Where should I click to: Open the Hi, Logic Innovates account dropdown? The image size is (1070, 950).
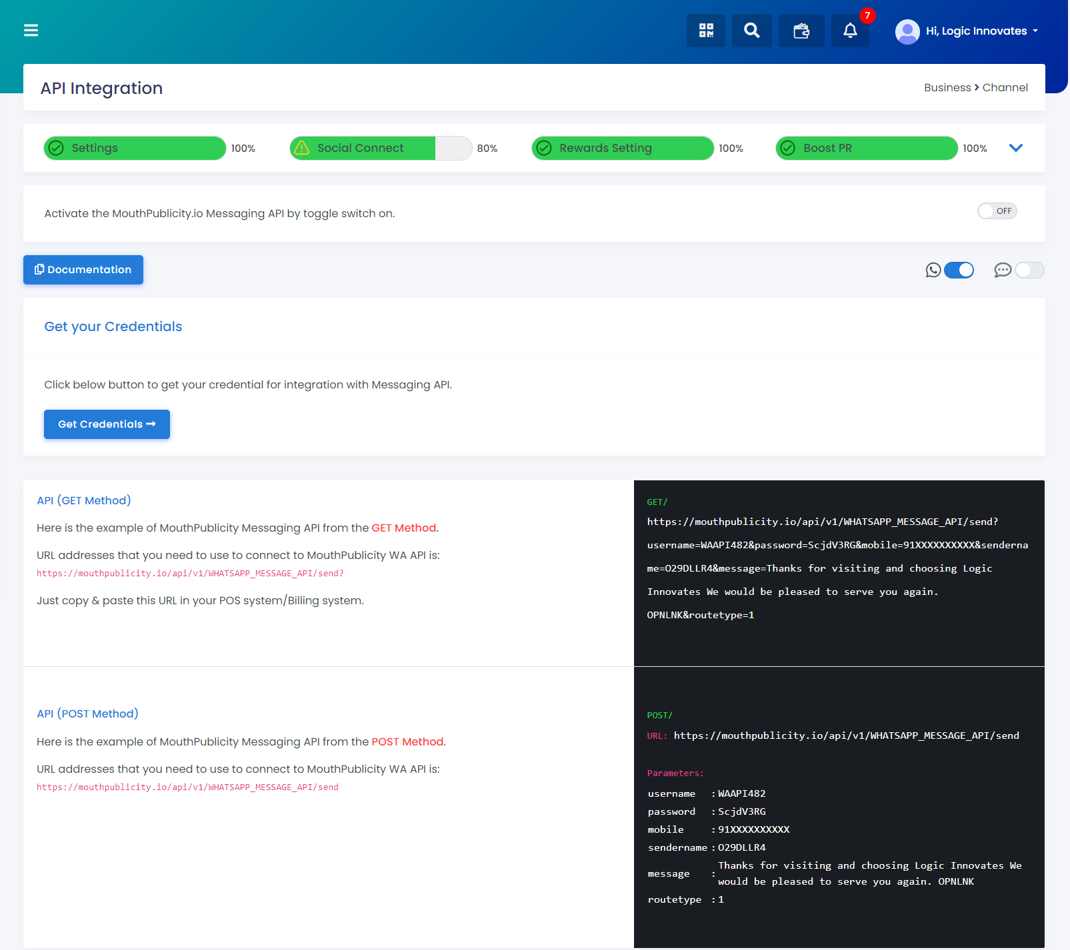click(x=982, y=31)
